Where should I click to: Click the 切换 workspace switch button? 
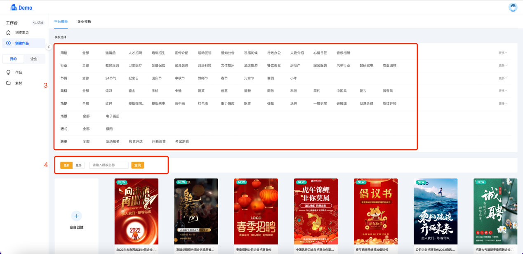[38, 23]
